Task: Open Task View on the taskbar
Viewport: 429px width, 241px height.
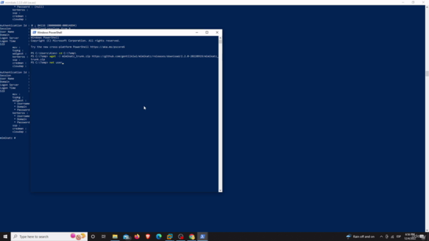Action: (x=104, y=236)
